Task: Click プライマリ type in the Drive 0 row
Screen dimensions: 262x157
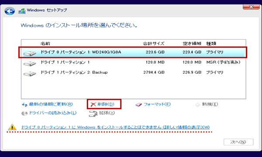Action: pyautogui.click(x=215, y=52)
